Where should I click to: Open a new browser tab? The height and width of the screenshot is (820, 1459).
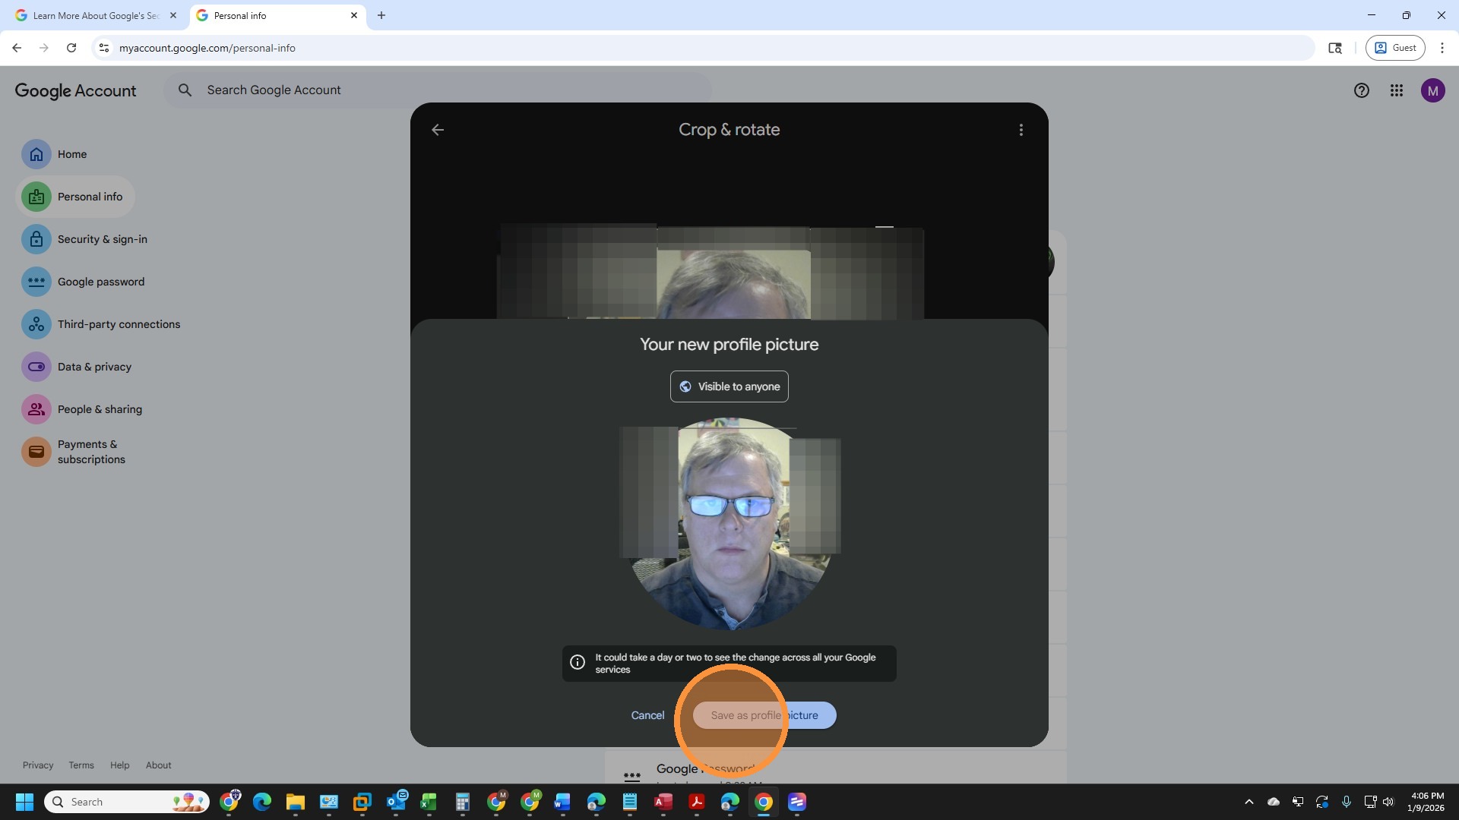pos(381,15)
